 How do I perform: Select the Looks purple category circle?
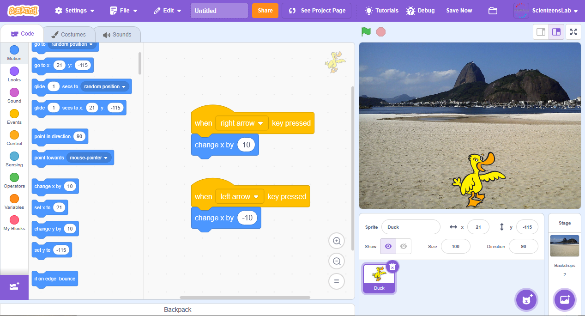tap(14, 71)
